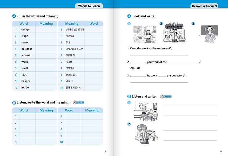Click the B badge beside "Listen, write the word and meaning"
This screenshot has height=156, width=228.
click(14, 103)
